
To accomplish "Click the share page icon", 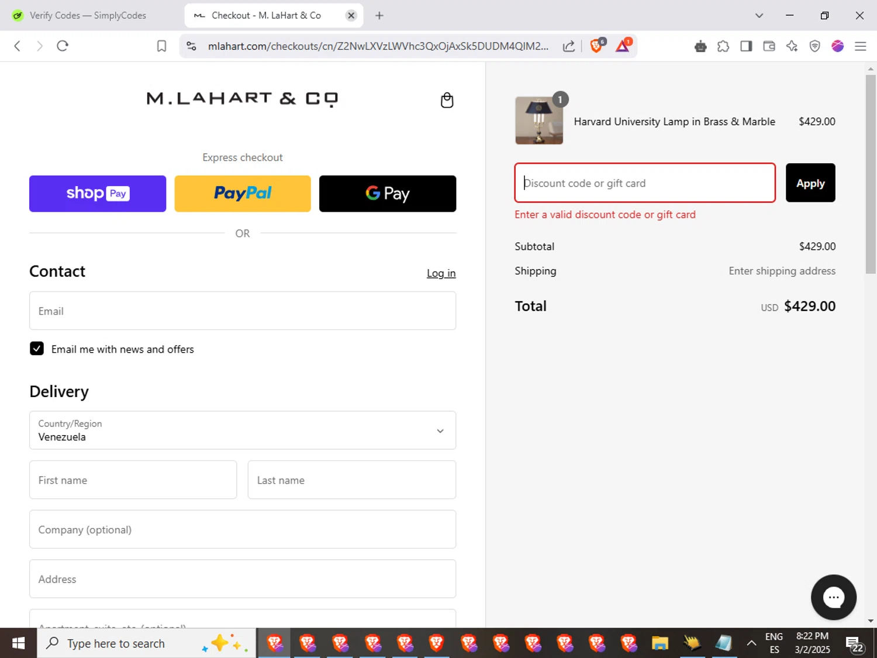I will 569,46.
